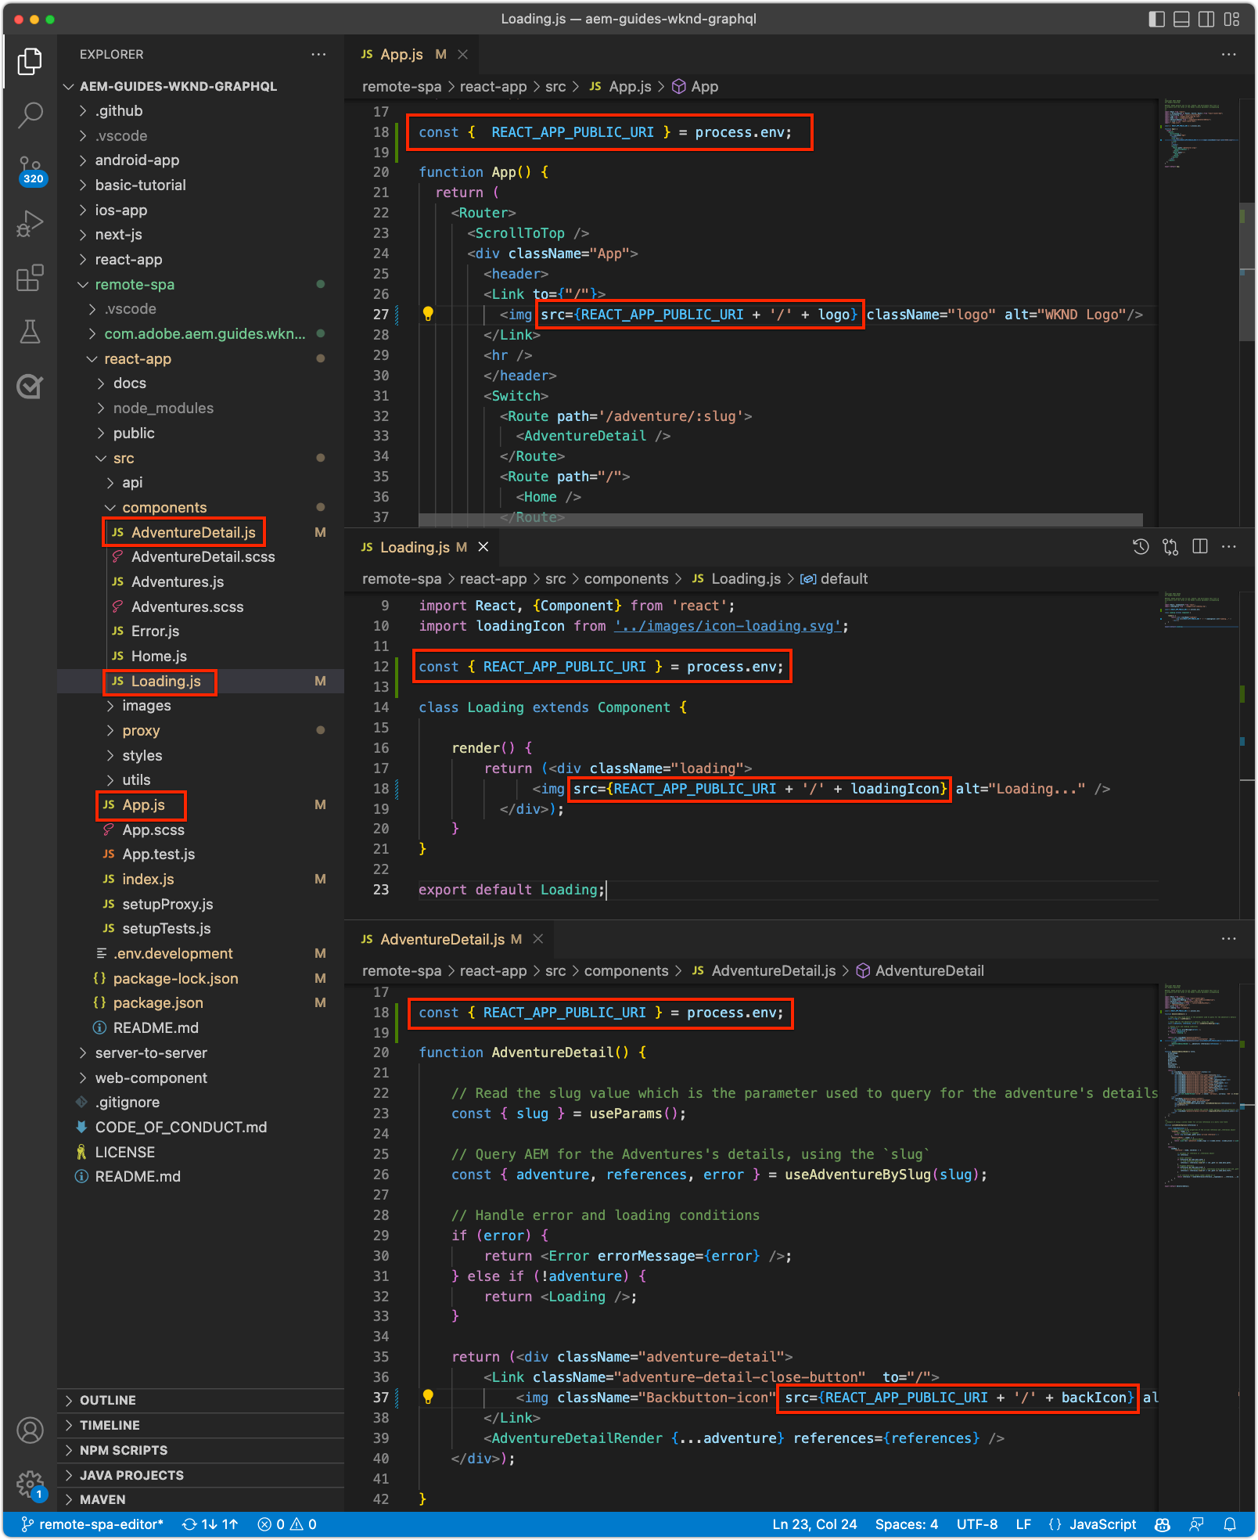Expand the OUTLINE section
Screen dimensions: 1258x1540
coord(108,1400)
